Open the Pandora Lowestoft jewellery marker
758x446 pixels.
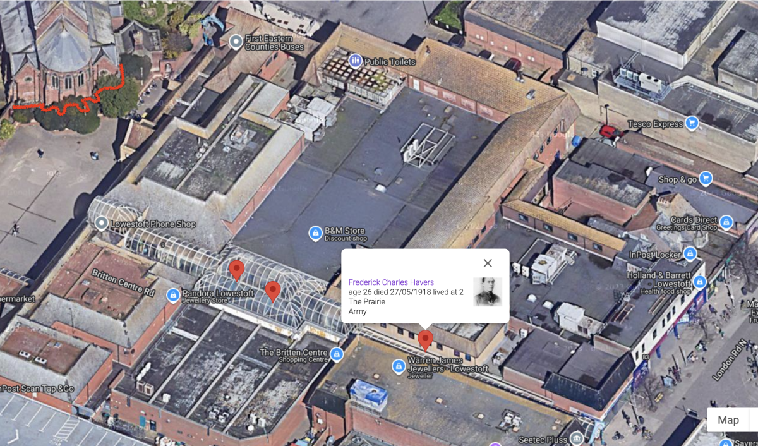click(173, 295)
